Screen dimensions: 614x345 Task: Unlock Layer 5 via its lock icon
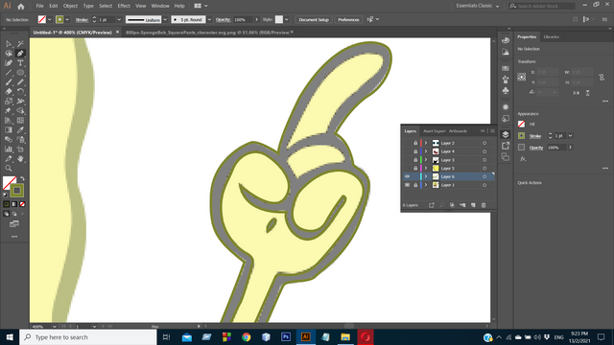point(415,169)
